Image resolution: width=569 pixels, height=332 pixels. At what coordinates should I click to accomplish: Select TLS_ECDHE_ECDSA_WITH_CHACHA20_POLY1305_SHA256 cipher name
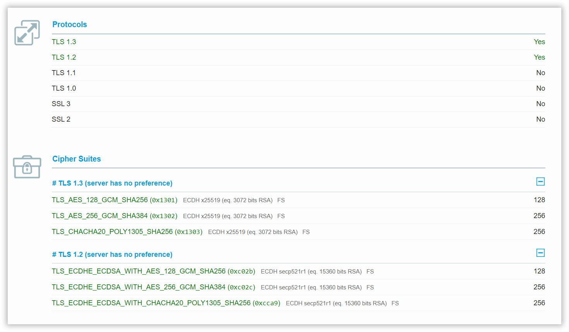pyautogui.click(x=151, y=303)
